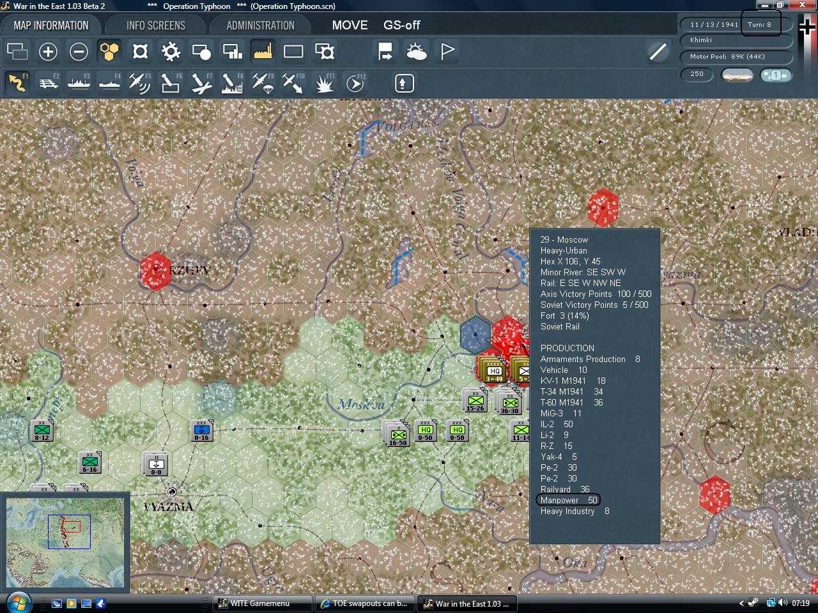Click the diagonal slash round button
This screenshot has width=818, height=613.
657,51
